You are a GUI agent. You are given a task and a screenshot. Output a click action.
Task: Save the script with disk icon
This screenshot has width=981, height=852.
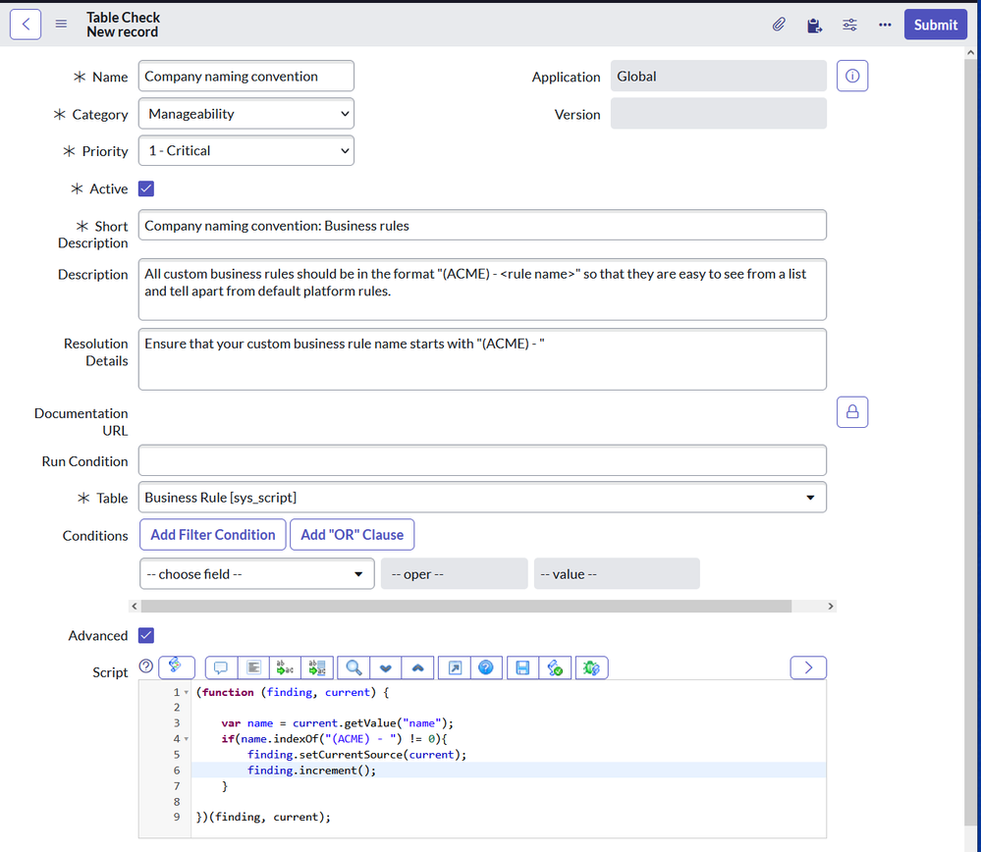tap(522, 667)
